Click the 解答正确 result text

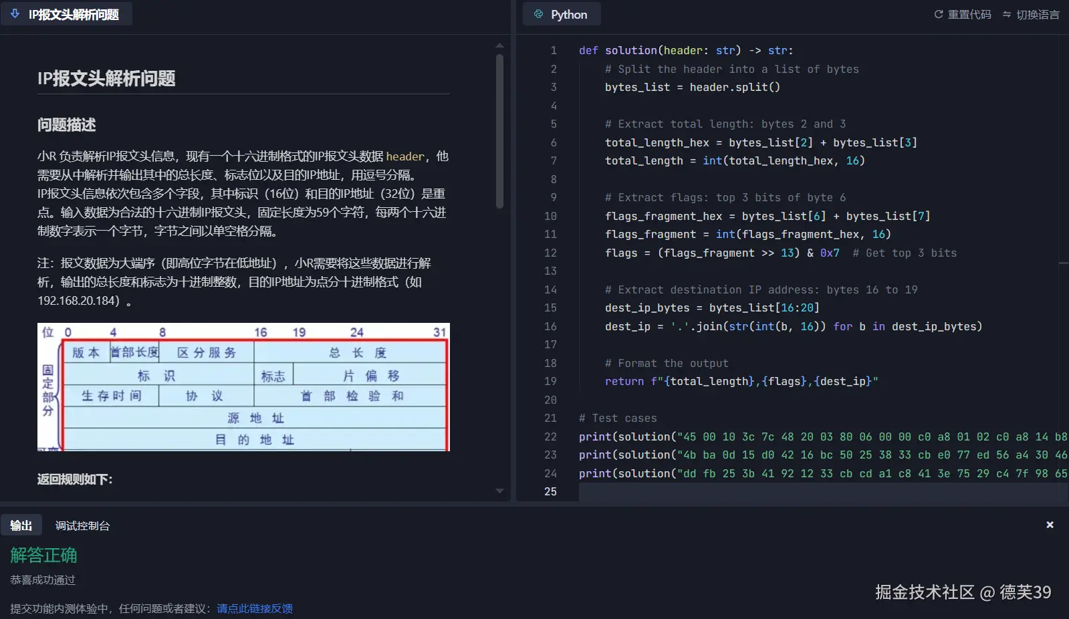[x=43, y=555]
